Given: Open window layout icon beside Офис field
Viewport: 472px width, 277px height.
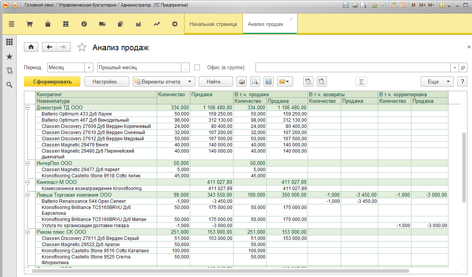Looking at the screenshot, I should [464, 67].
